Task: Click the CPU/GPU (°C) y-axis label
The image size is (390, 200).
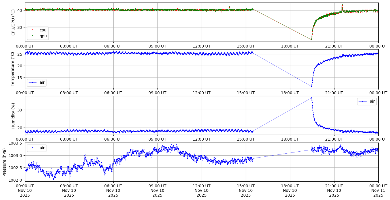Action: pos(13,22)
